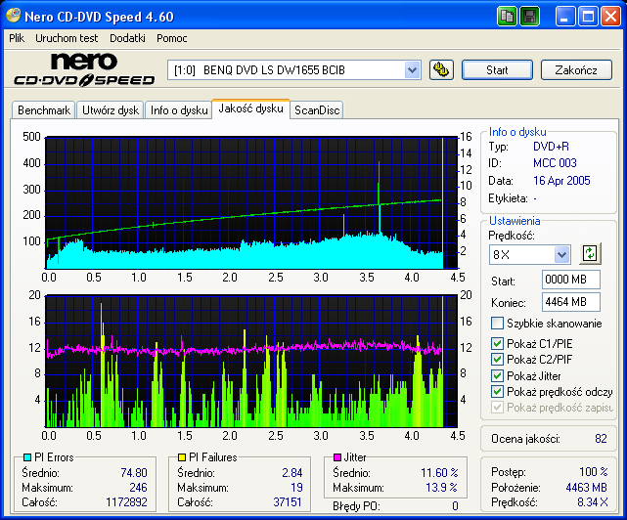This screenshot has width=627, height=520.
Task: Select the Jakość dysku tab
Action: click(x=250, y=108)
